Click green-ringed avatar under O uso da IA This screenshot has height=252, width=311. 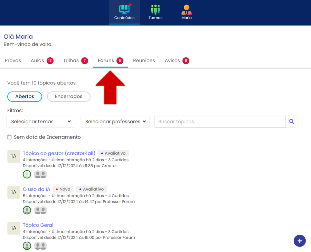pyautogui.click(x=27, y=210)
